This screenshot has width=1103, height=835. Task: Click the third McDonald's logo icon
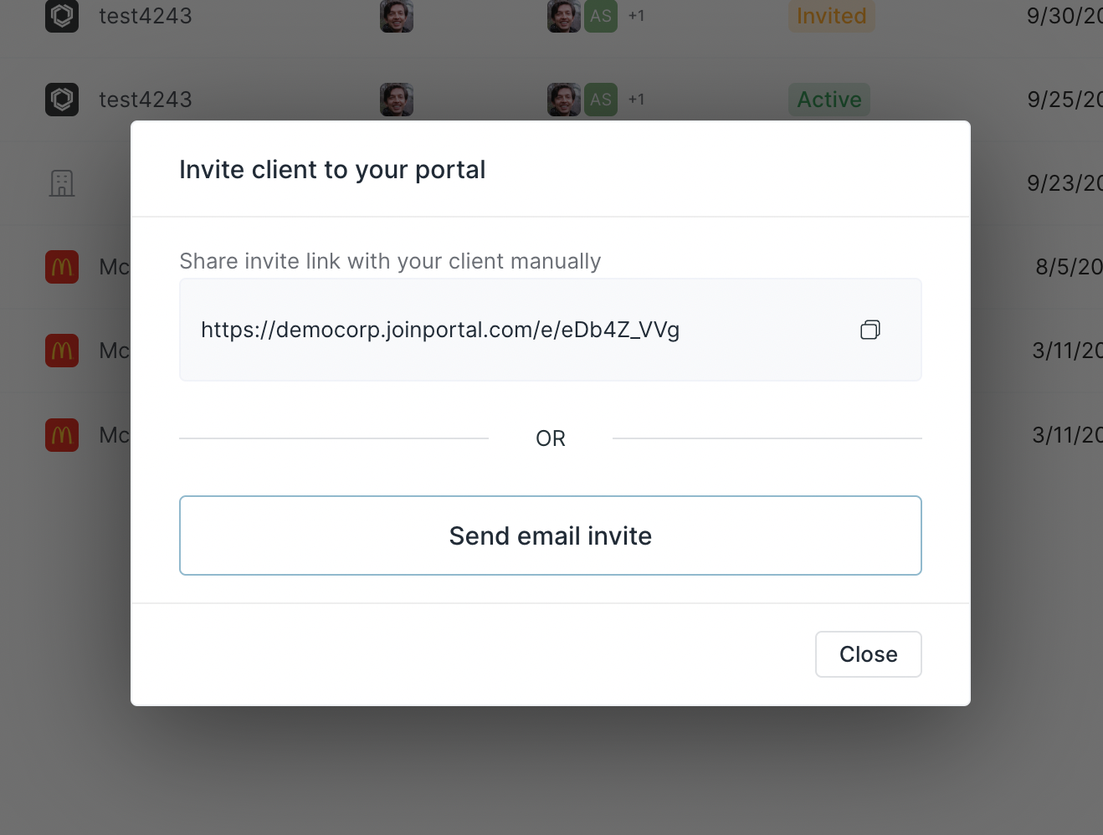(x=62, y=434)
